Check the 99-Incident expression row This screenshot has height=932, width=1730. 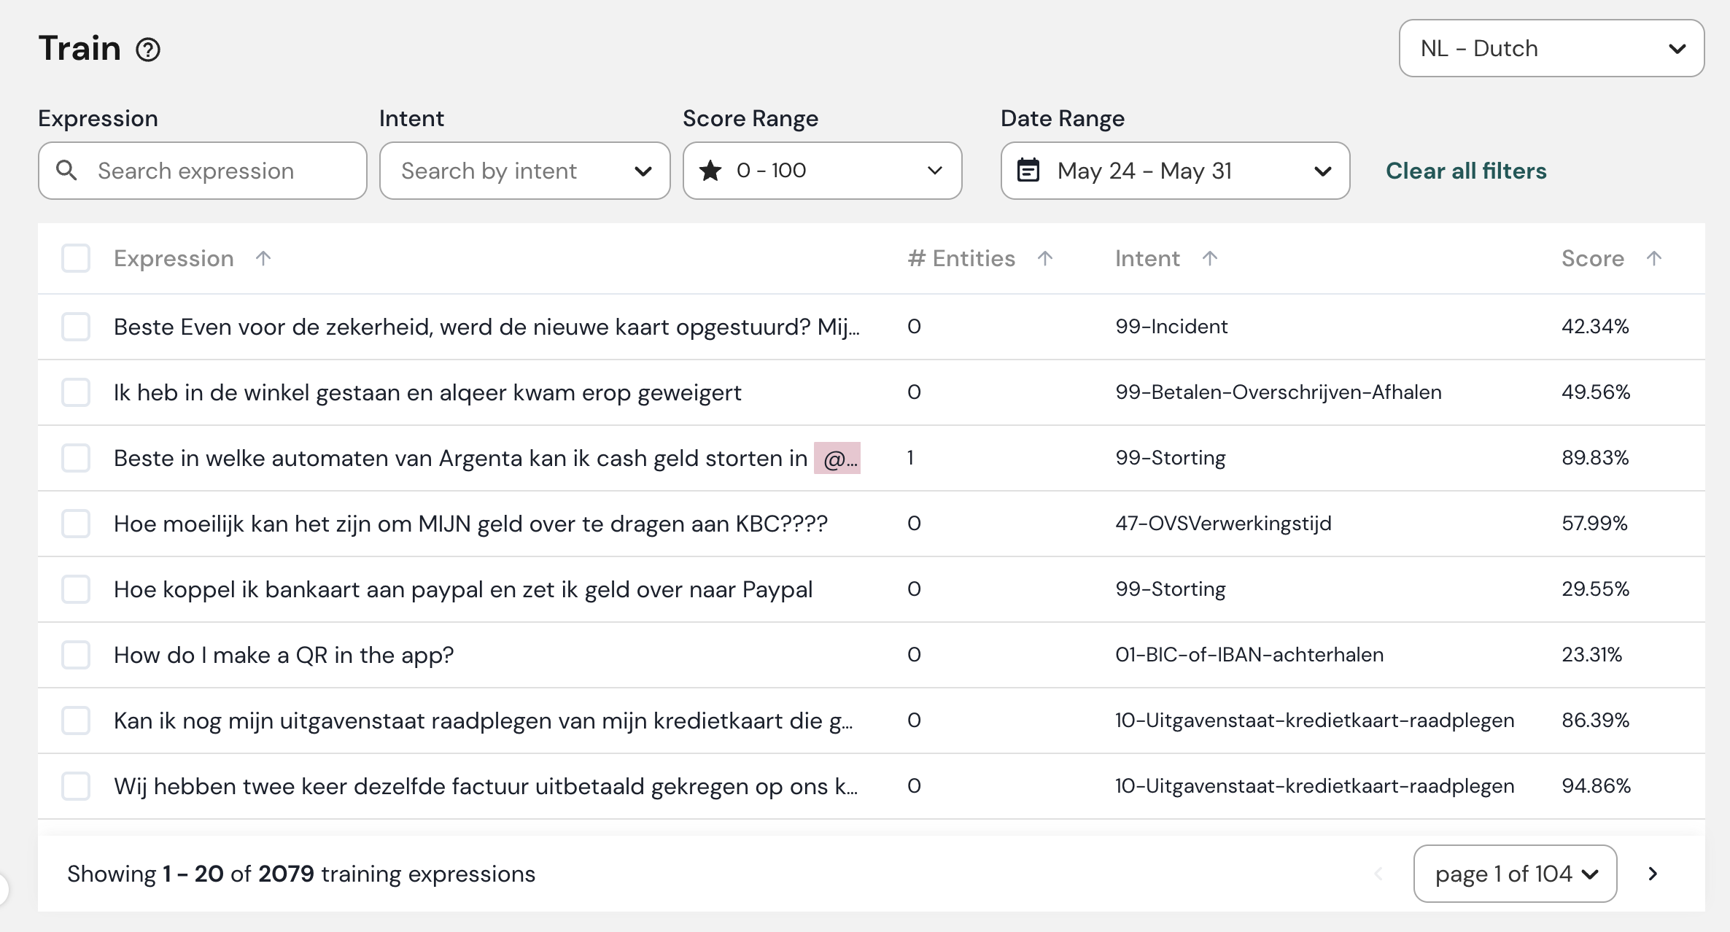click(76, 327)
